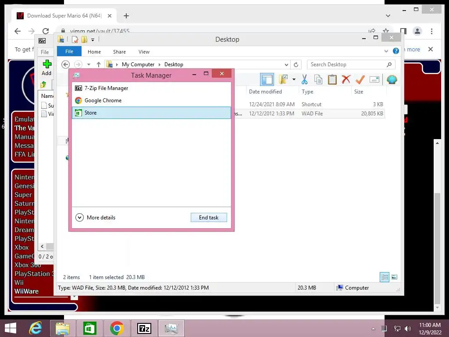Switch Explorer to details view
This screenshot has height=337, width=449.
[x=385, y=277]
